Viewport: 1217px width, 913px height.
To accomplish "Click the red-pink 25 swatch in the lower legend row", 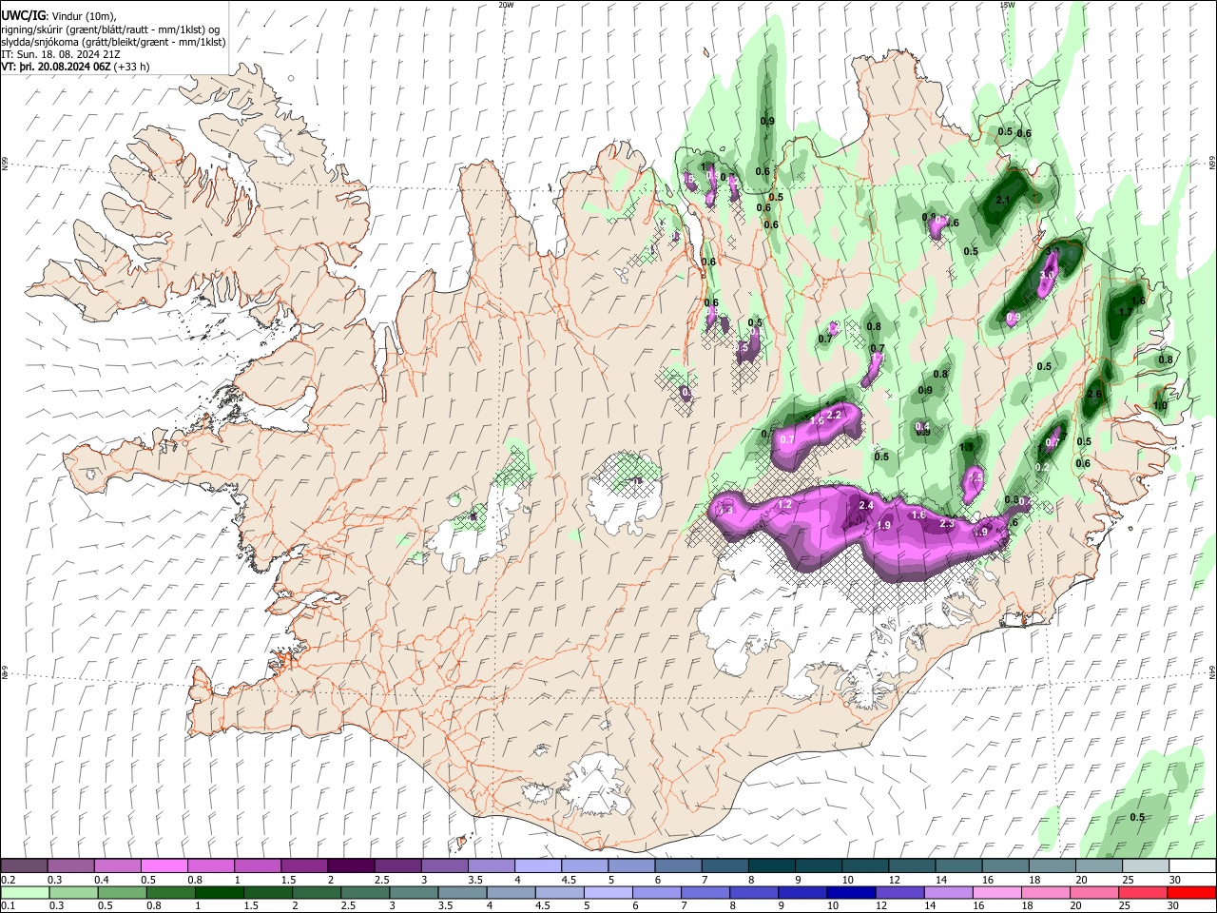I will [1143, 893].
